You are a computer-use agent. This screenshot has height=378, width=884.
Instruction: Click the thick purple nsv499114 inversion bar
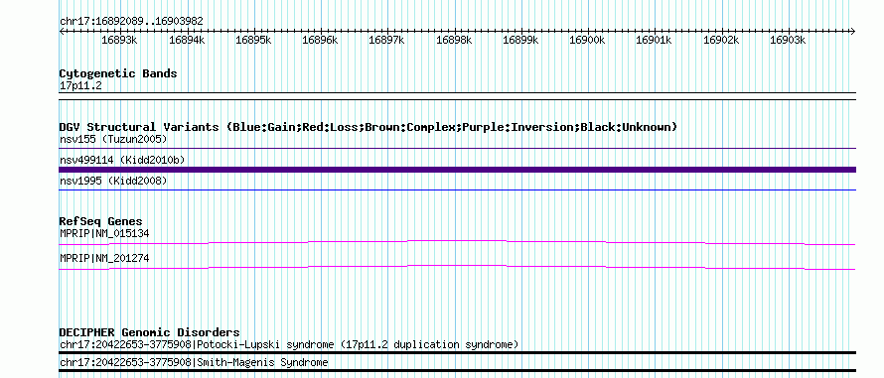click(457, 170)
